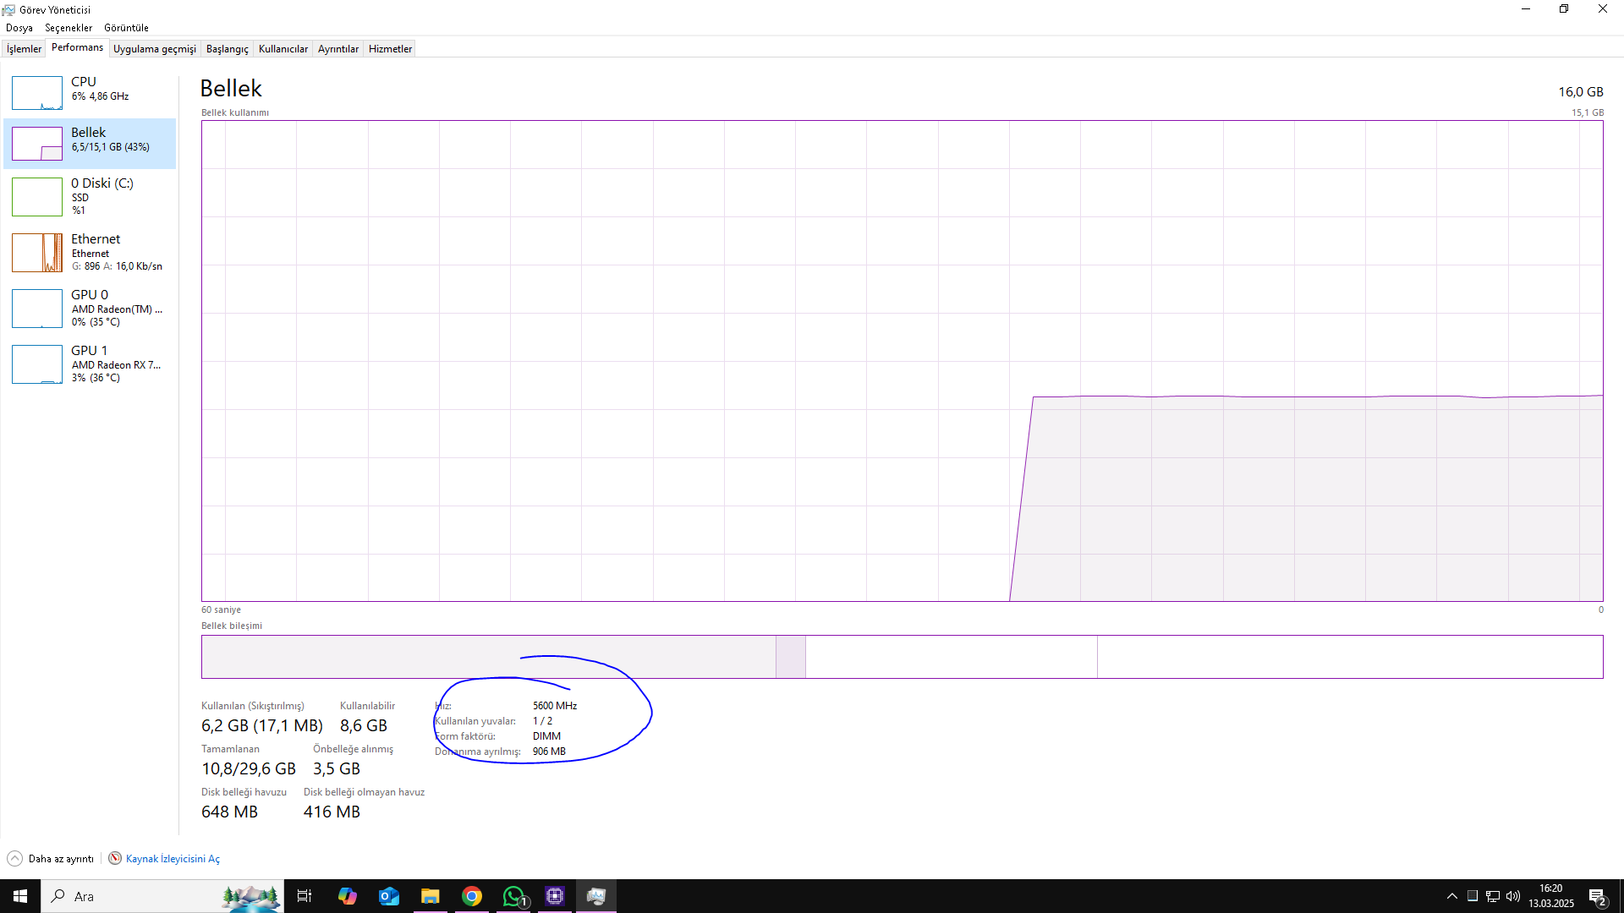This screenshot has height=913, width=1624.
Task: Show hidden system tray icons chevron
Action: coord(1451,896)
